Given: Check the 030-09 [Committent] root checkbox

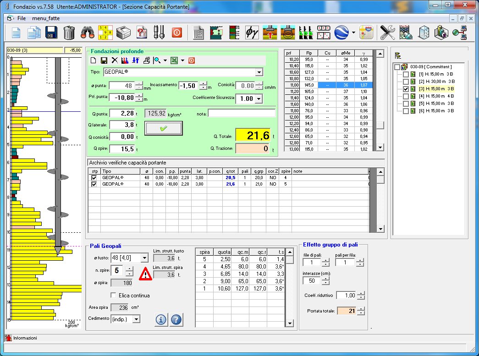Looking at the screenshot, I should click(397, 66).
